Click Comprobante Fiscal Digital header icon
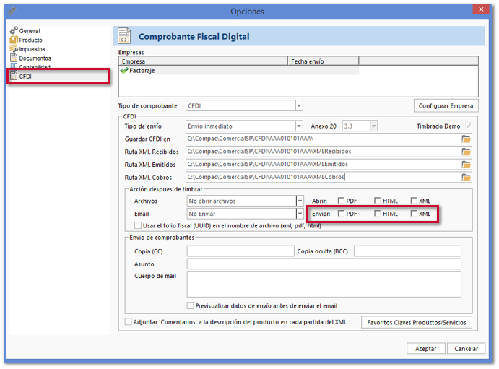Viewport: 499px width, 369px height. (124, 36)
